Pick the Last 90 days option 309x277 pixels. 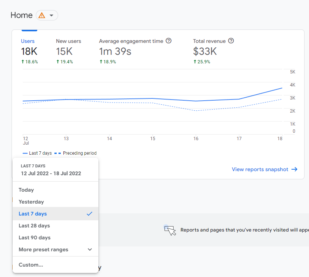[x=35, y=237]
